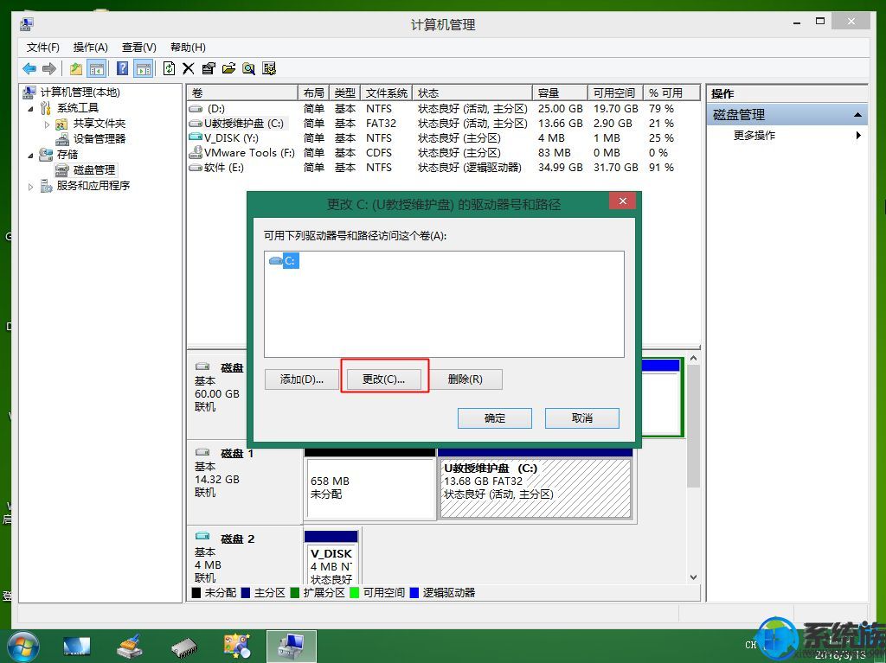The width and height of the screenshot is (886, 663).
Task: Collapse the 系统工具 tree node
Action: (x=30, y=108)
